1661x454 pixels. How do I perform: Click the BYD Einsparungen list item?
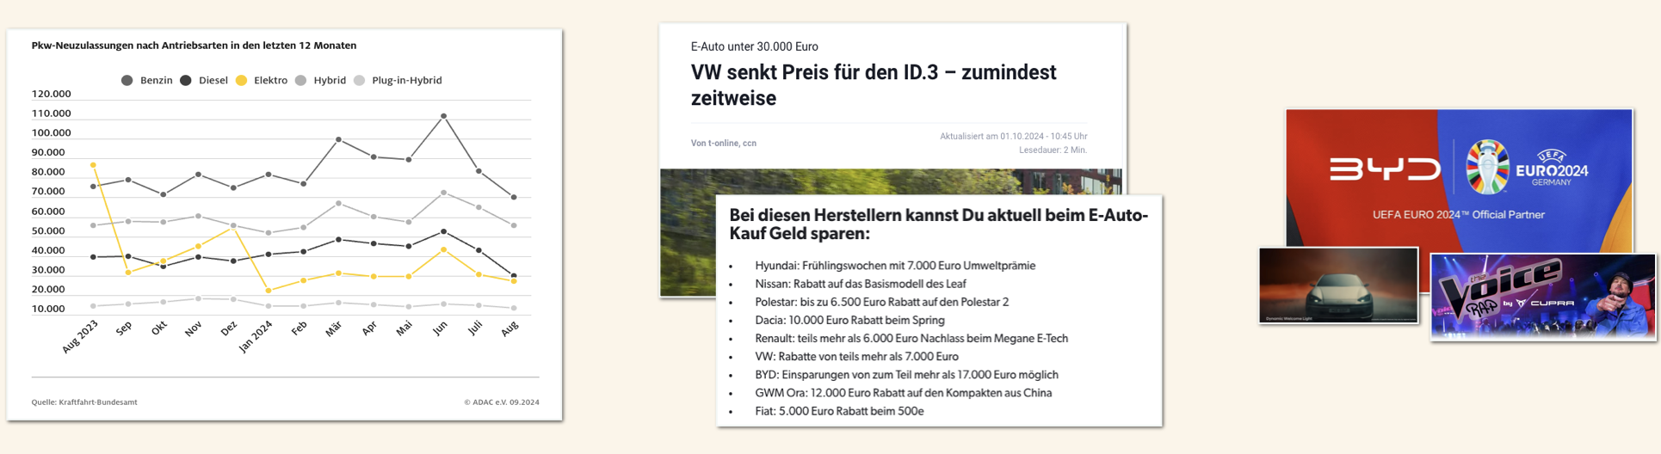click(x=906, y=375)
